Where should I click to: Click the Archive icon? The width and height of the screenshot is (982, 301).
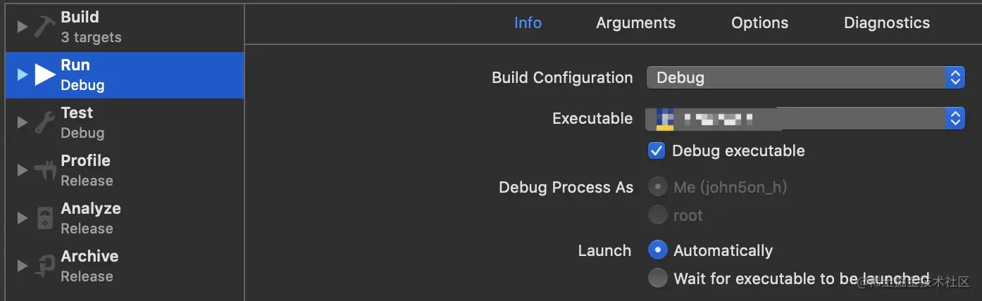[x=44, y=266]
